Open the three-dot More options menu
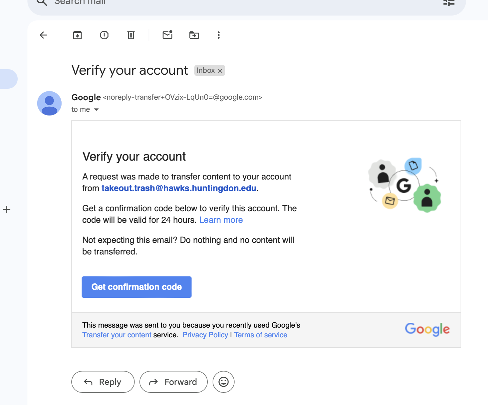 [219, 35]
